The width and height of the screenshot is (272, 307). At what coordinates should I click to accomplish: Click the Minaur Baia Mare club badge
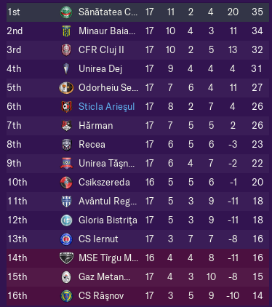[x=66, y=31]
